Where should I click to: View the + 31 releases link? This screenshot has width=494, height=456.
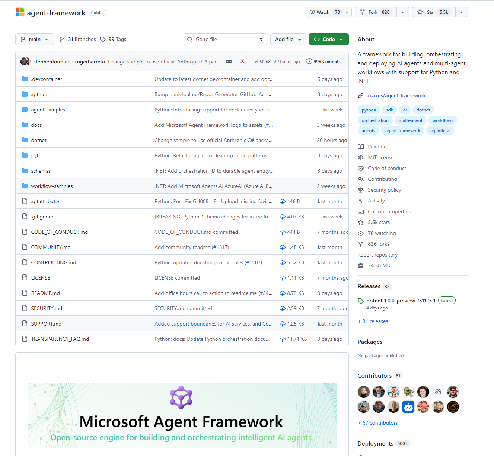click(x=373, y=321)
